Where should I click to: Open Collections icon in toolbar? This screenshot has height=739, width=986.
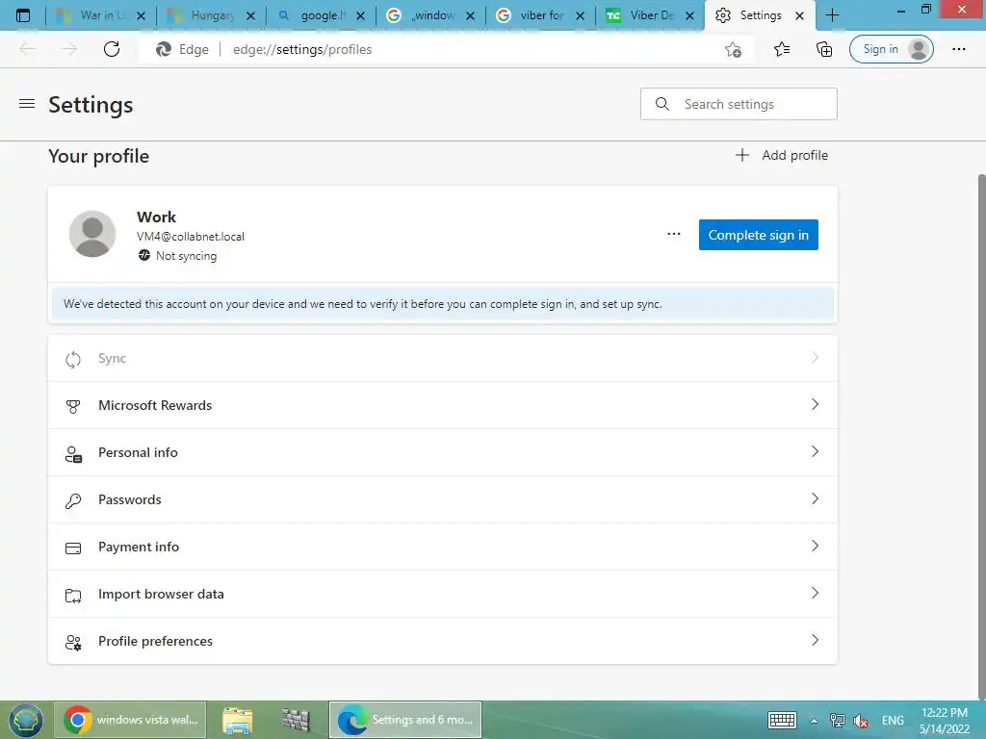coord(824,49)
